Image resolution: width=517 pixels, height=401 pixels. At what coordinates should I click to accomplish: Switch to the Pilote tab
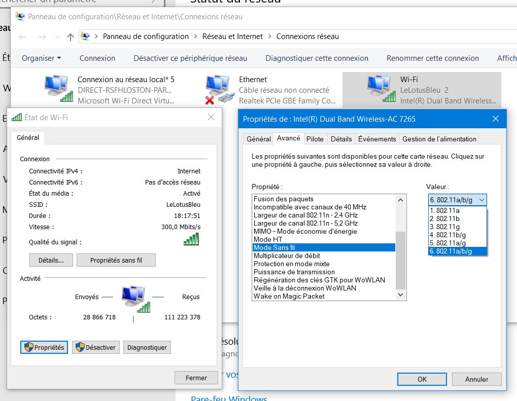(x=315, y=139)
